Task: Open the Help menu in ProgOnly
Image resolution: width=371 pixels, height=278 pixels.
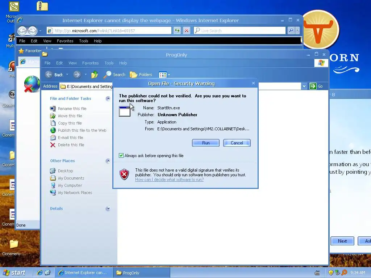Action: pyautogui.click(x=123, y=63)
